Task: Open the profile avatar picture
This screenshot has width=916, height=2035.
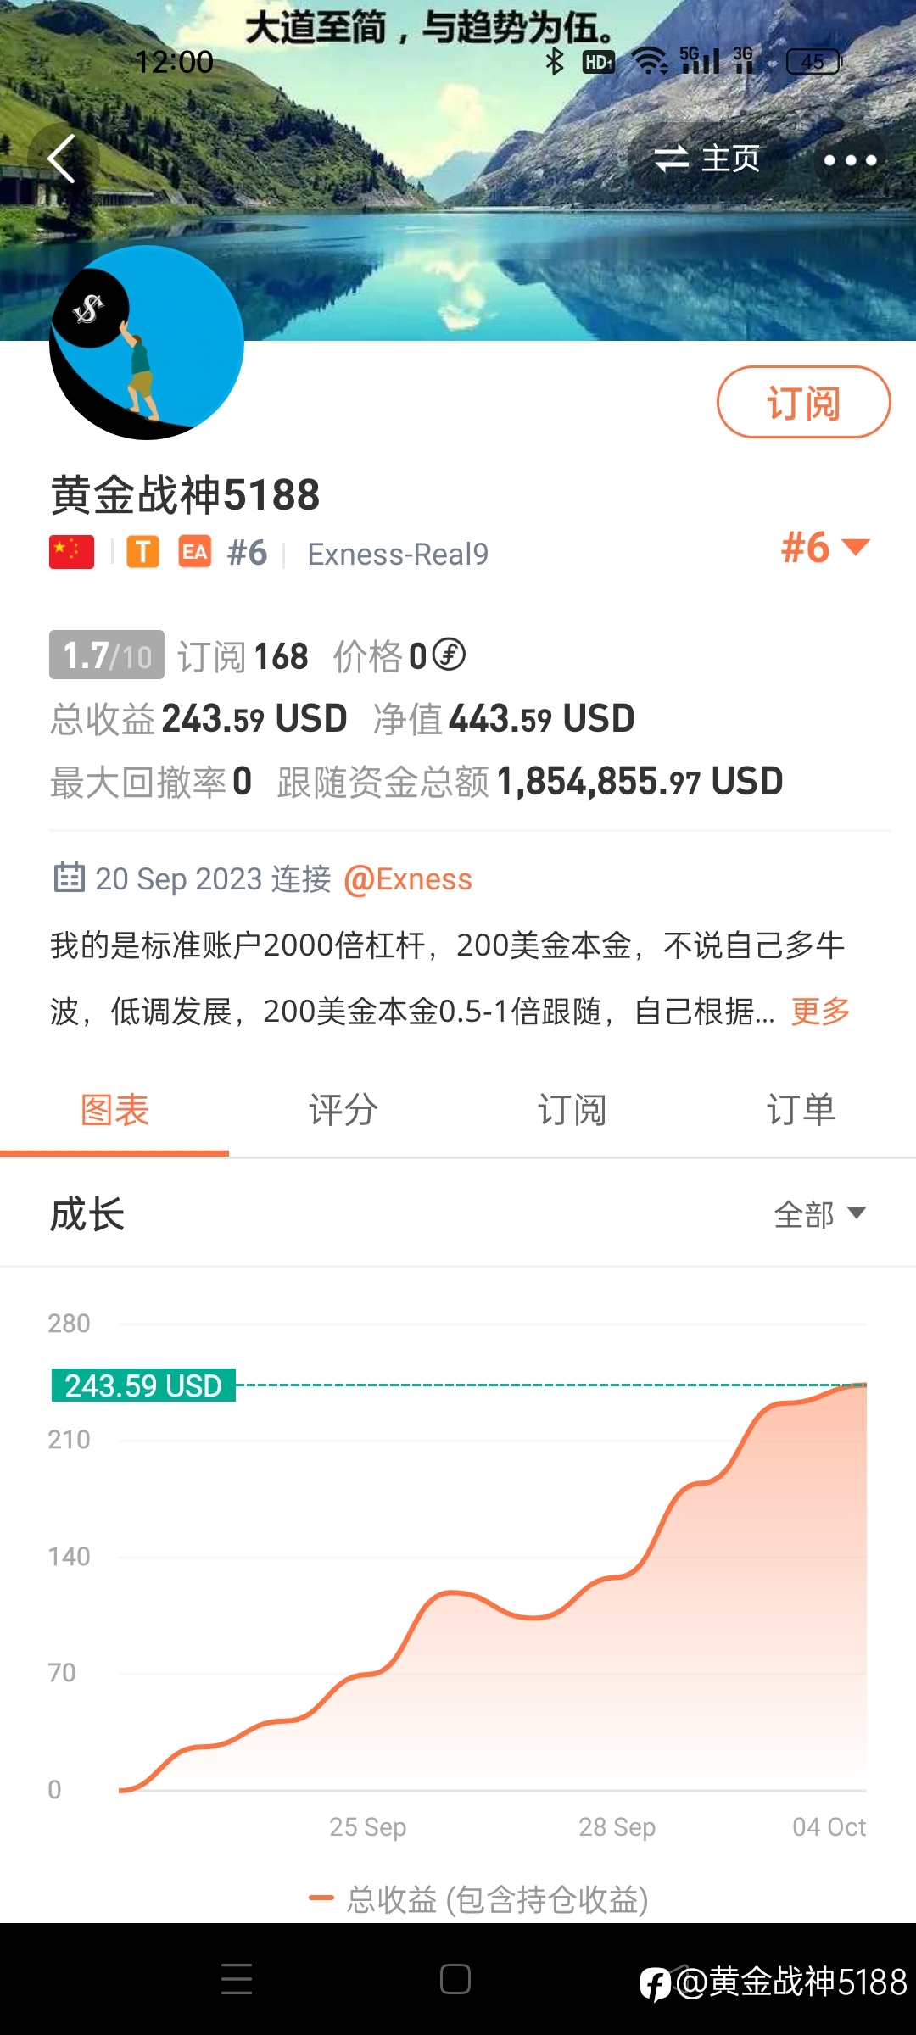Action: point(147,343)
